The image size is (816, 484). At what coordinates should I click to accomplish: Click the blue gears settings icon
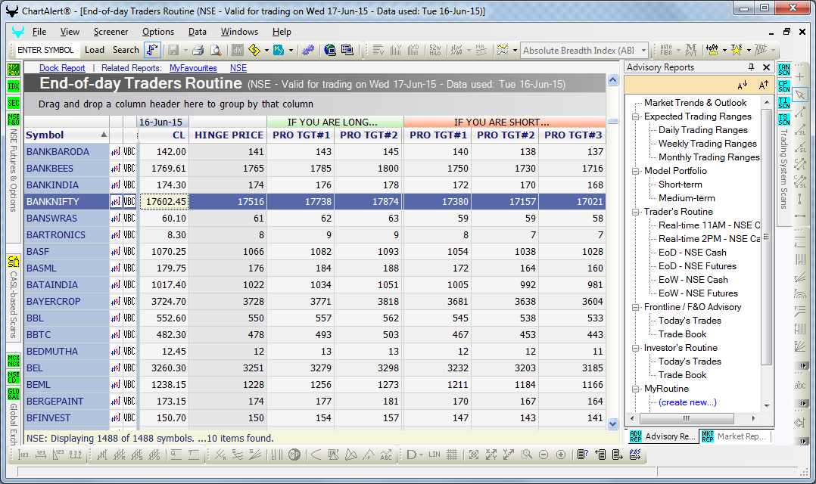[308, 50]
